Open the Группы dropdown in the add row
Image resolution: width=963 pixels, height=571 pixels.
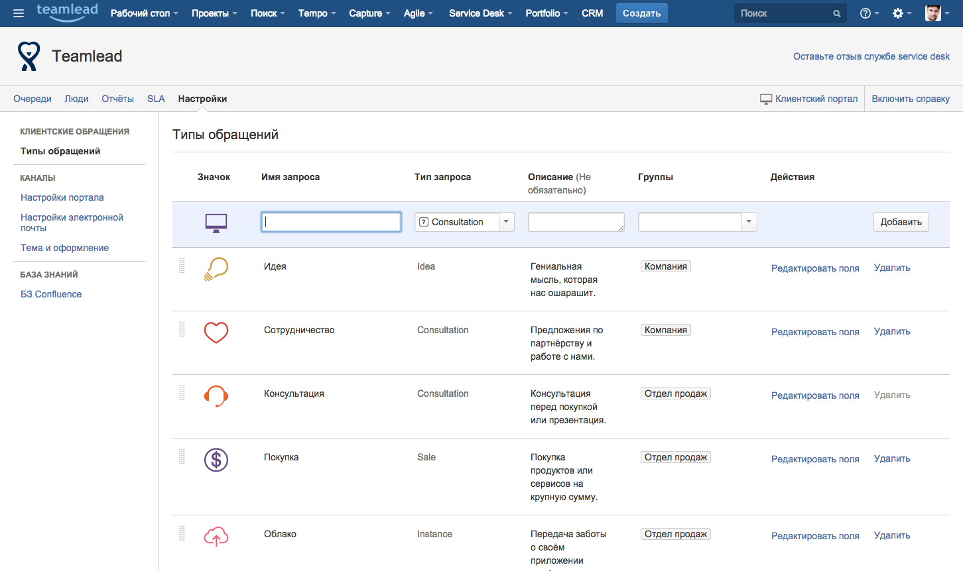(x=748, y=222)
